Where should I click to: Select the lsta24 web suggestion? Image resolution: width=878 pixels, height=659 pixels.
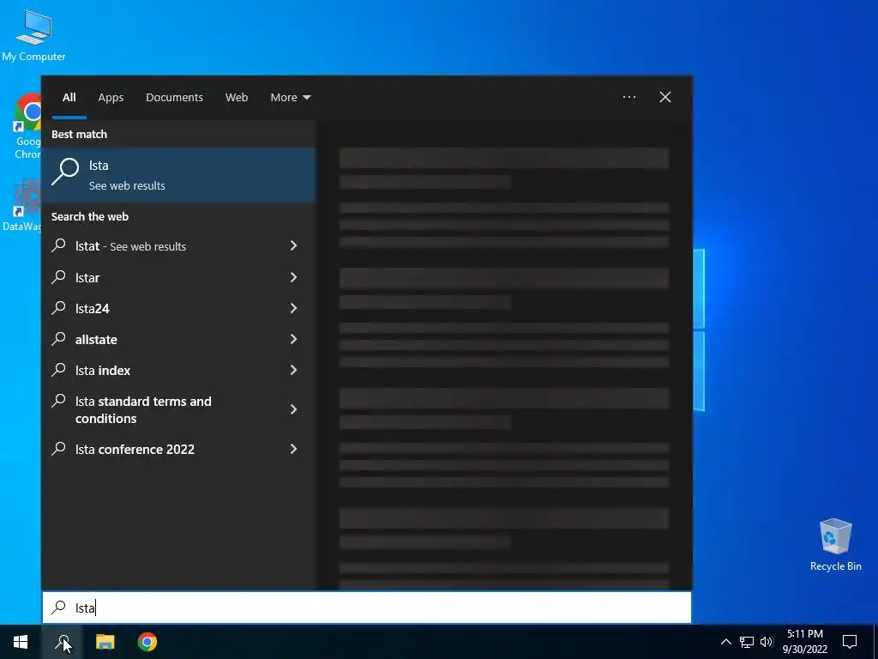click(x=178, y=308)
